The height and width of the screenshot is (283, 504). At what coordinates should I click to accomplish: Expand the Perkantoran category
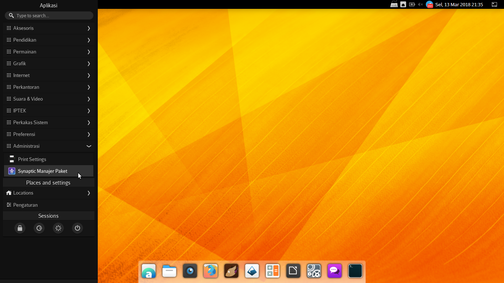point(48,87)
